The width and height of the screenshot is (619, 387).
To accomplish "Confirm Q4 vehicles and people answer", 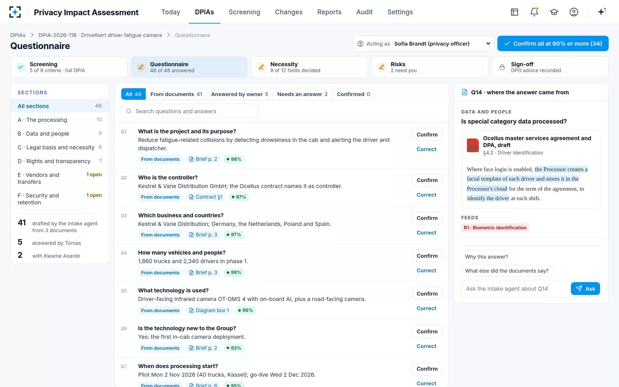I will pos(427,256).
